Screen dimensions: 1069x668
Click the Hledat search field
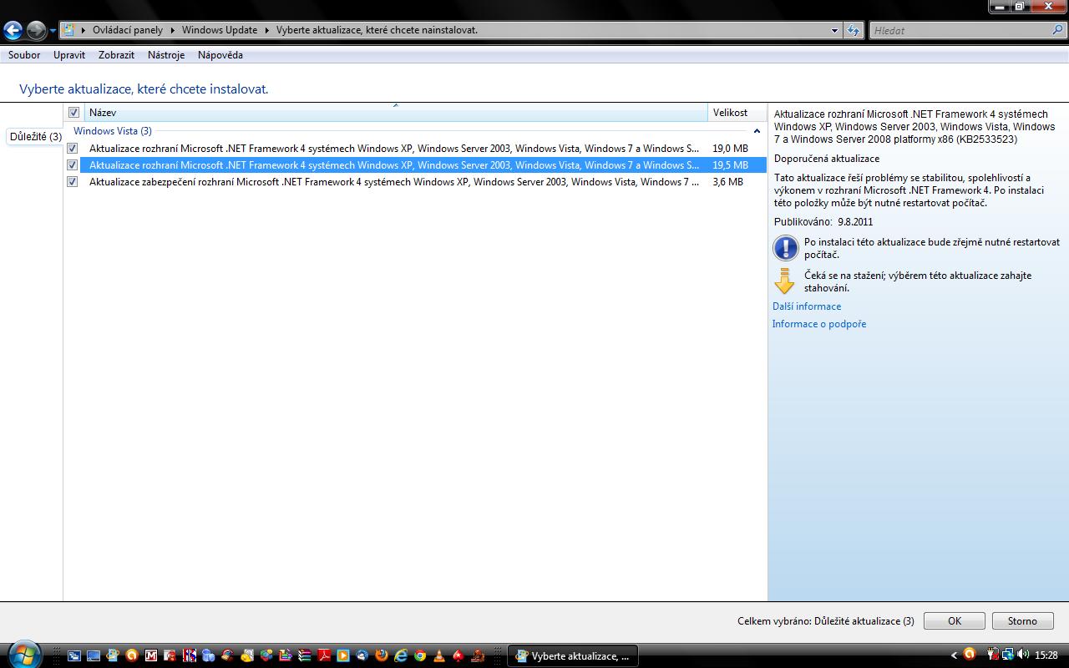[960, 31]
